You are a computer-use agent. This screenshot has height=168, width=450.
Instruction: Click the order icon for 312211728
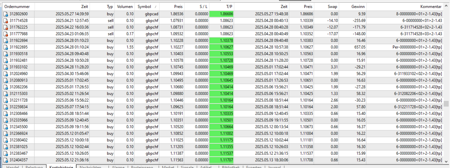tap(6, 101)
